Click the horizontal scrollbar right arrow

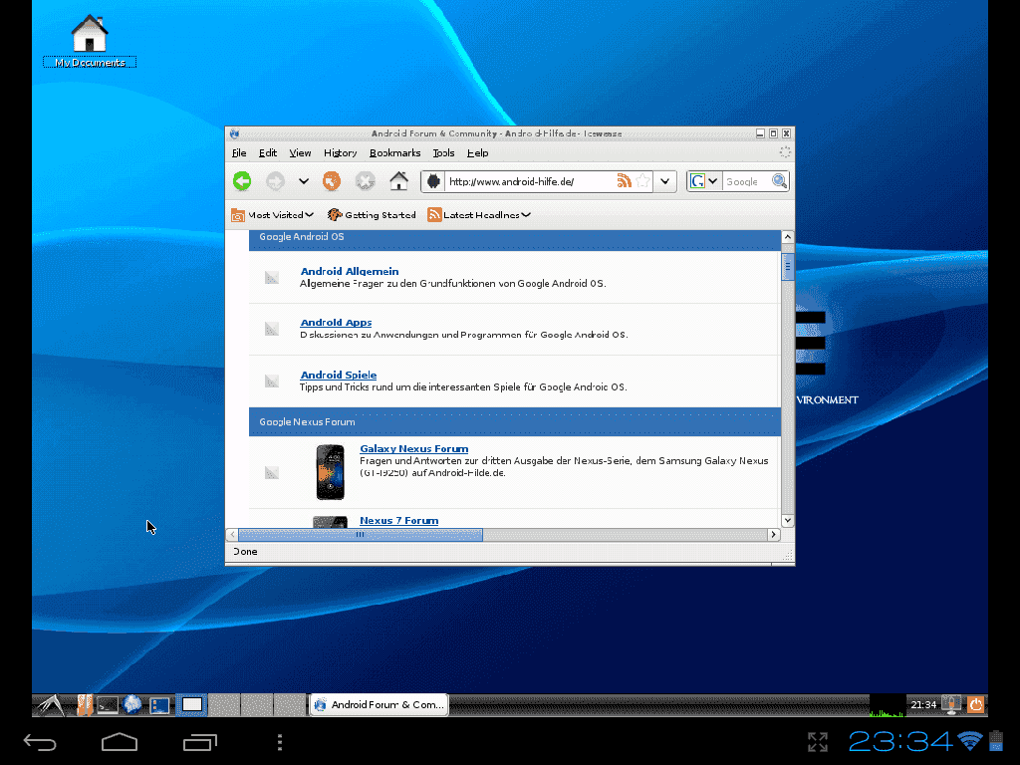click(x=773, y=535)
